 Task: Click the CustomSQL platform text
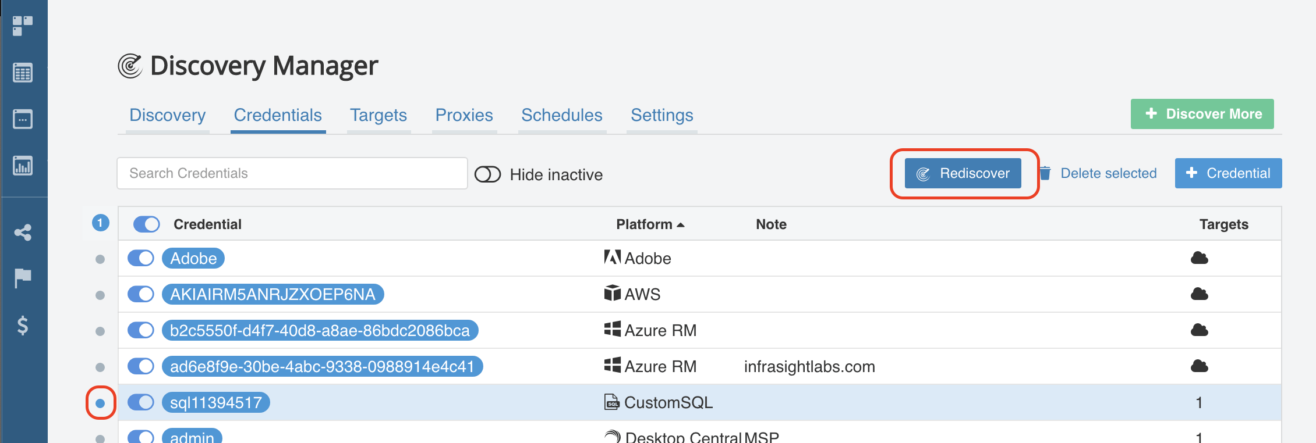(668, 402)
